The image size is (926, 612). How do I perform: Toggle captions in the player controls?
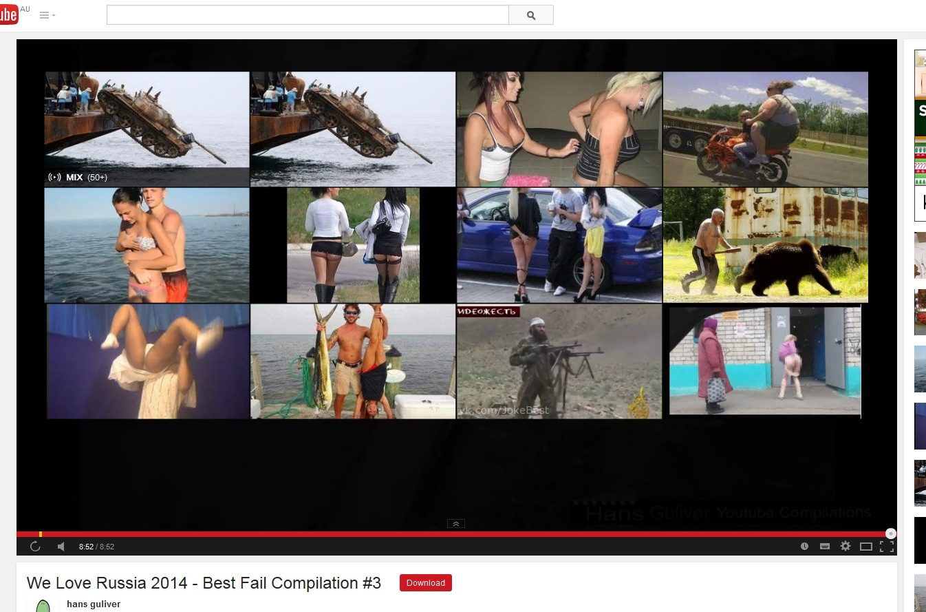(x=825, y=547)
